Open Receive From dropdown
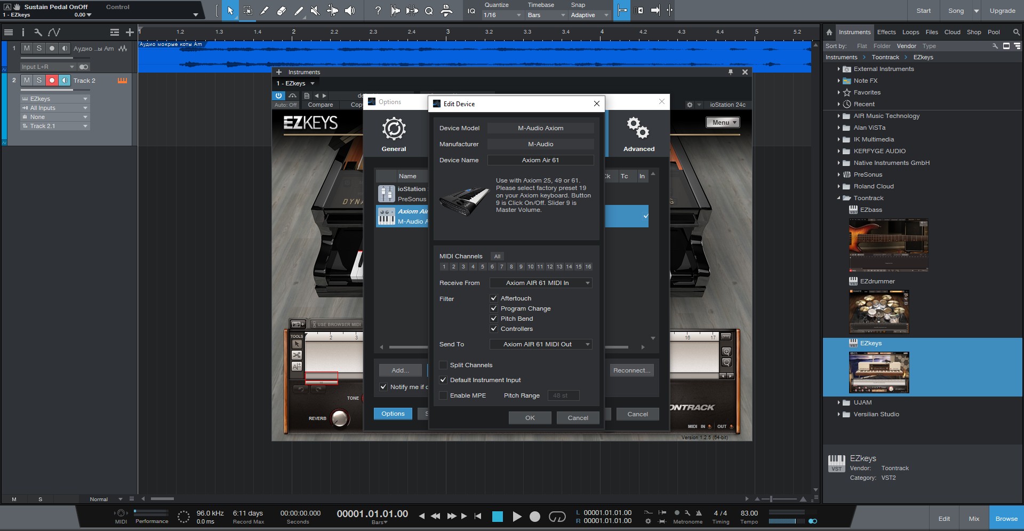The image size is (1024, 531). 541,283
